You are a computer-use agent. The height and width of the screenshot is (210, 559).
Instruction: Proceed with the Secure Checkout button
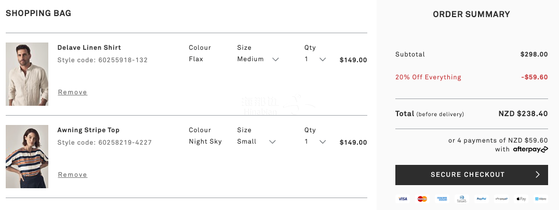[471, 175]
